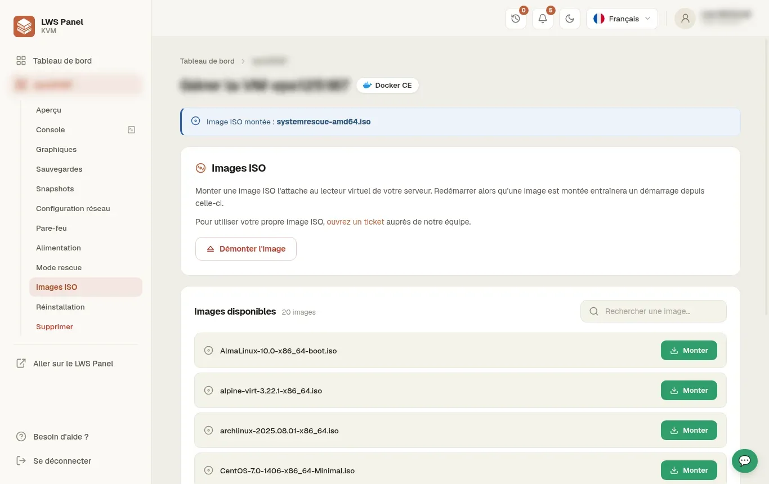
Task: Open the Console terminal icon in sidebar
Action: pyautogui.click(x=131, y=130)
